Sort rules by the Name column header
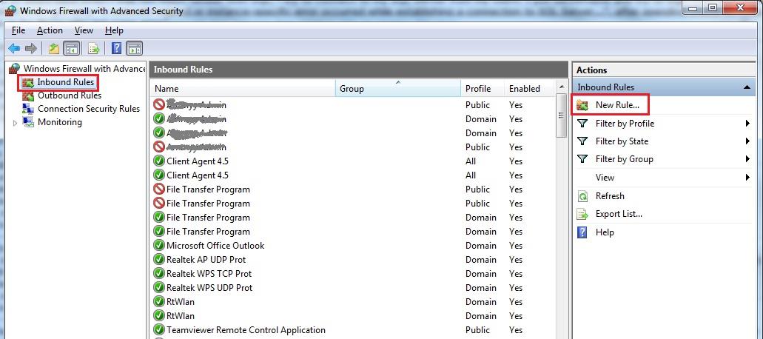763x339 pixels. pyautogui.click(x=243, y=89)
